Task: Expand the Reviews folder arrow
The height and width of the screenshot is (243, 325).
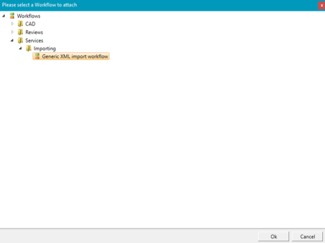Action: (12, 32)
